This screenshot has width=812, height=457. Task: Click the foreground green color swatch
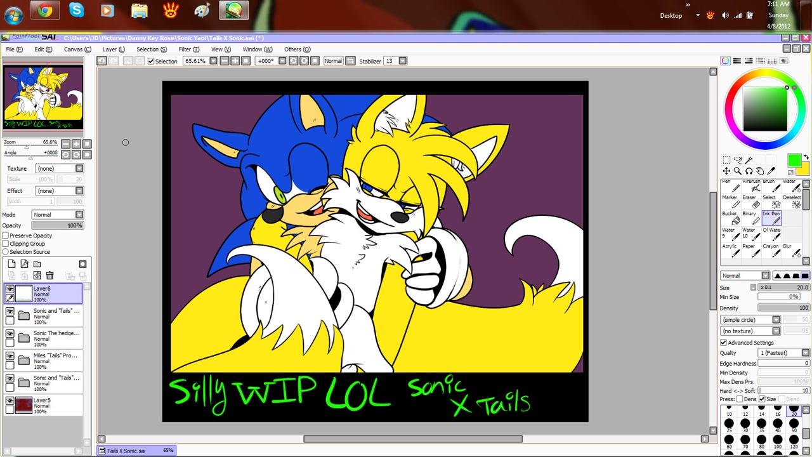[794, 161]
